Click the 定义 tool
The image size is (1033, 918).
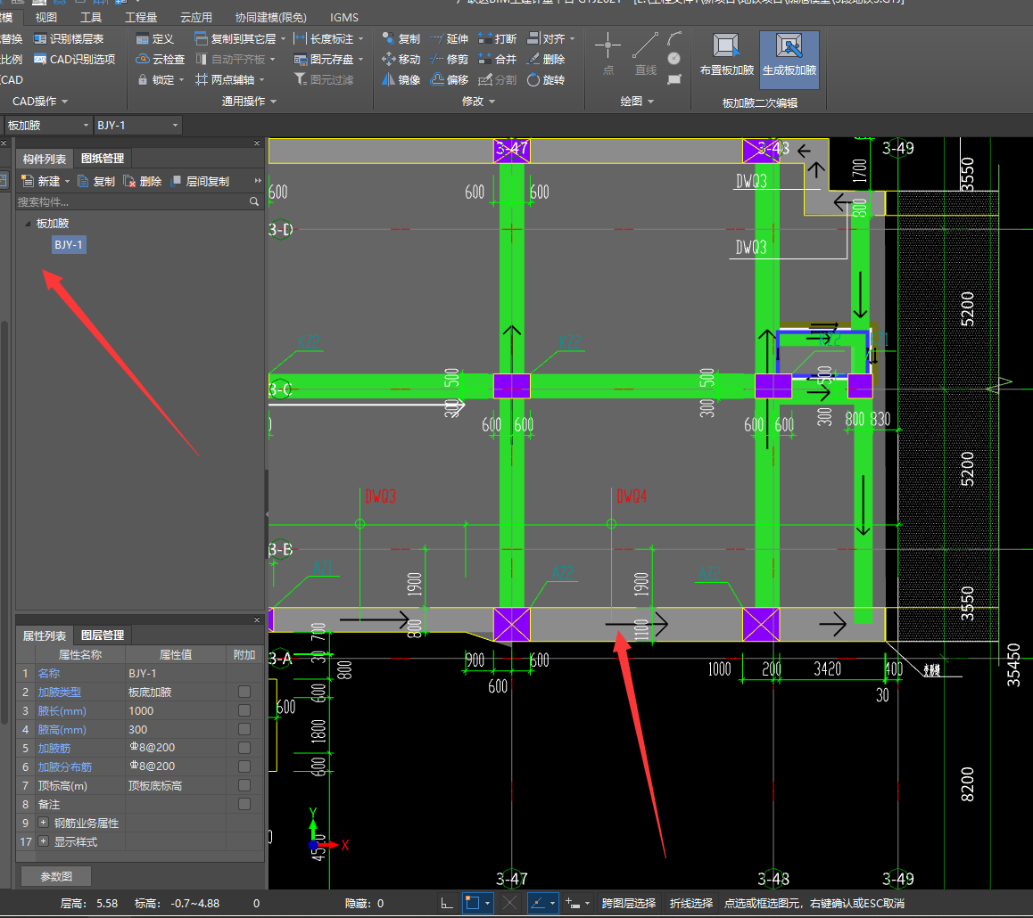pyautogui.click(x=155, y=39)
